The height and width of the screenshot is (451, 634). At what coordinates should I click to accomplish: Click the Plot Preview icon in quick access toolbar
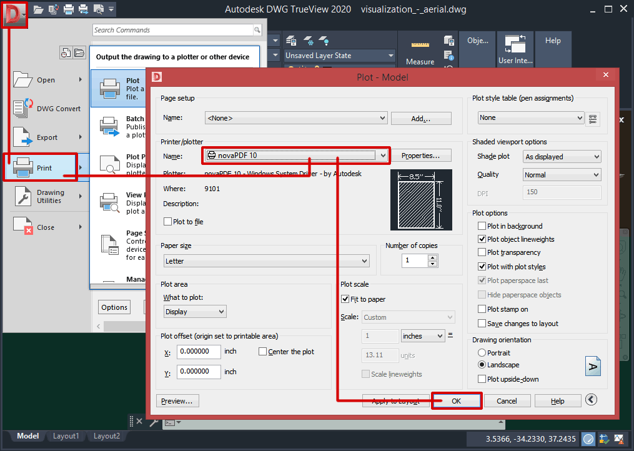point(98,9)
